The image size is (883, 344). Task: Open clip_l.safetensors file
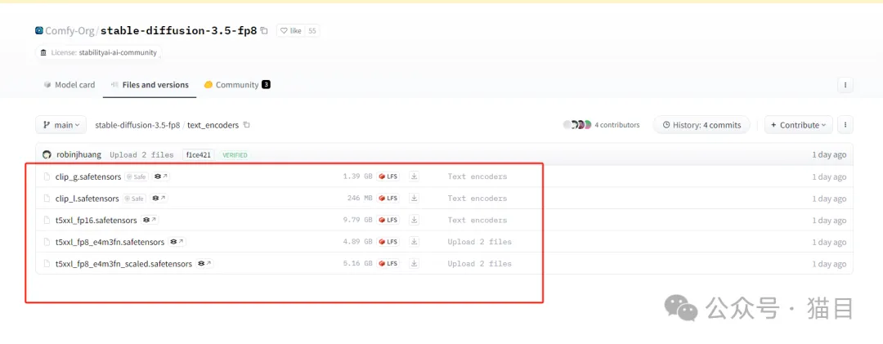point(87,199)
